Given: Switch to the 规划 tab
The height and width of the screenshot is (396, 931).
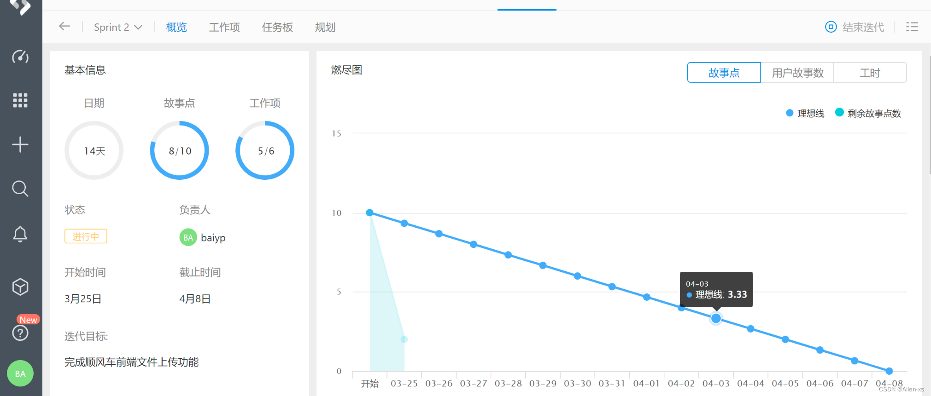Looking at the screenshot, I should coord(325,27).
